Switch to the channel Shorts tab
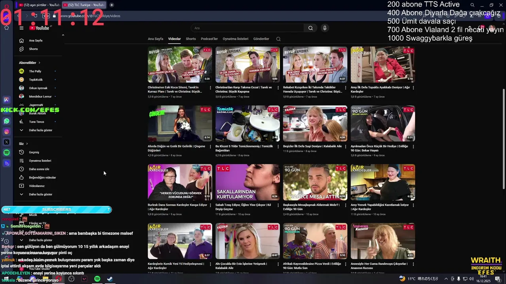The width and height of the screenshot is (506, 284). pos(191,39)
